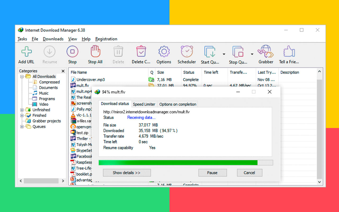The image size is (339, 212).
Task: Select the Music category
Action: [x=44, y=93]
